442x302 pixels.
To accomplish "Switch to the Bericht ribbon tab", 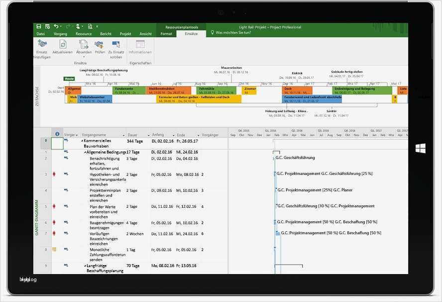I will [x=106, y=34].
